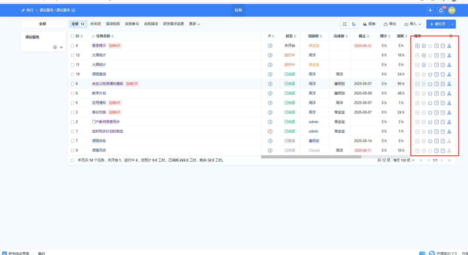Viewport: 468px width, 255px height.
Task: Finish task 12 with its checkmark icon
Action: pos(424,55)
